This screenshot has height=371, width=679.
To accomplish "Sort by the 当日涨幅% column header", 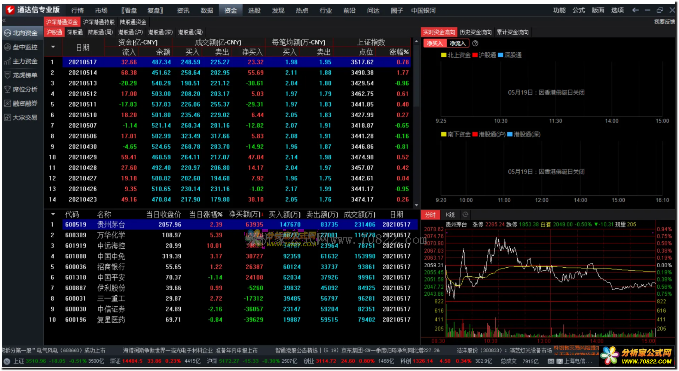I will click(206, 215).
